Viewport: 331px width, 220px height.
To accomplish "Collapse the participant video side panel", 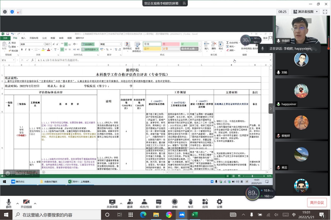I will pos(271,109).
